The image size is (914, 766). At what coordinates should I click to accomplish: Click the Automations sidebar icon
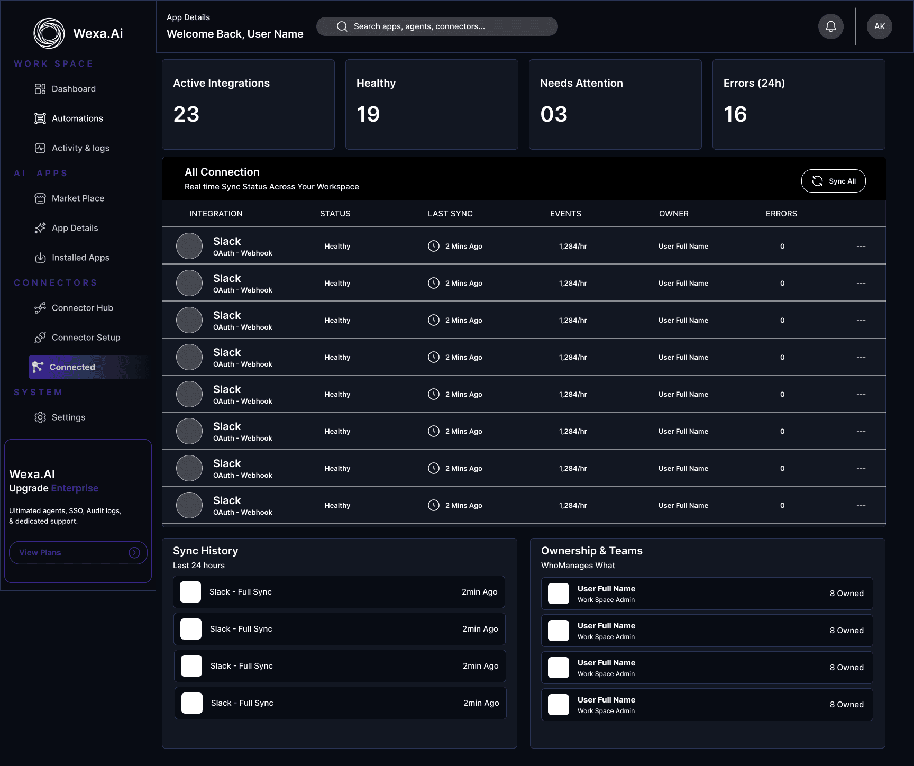pyautogui.click(x=40, y=118)
